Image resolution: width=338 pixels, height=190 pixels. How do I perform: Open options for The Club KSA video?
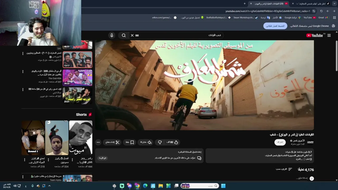pyautogui.click(x=23, y=72)
